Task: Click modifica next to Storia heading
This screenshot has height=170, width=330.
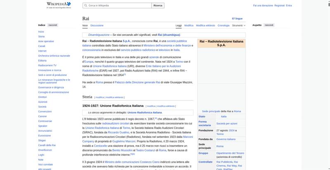Action: pos(99,97)
